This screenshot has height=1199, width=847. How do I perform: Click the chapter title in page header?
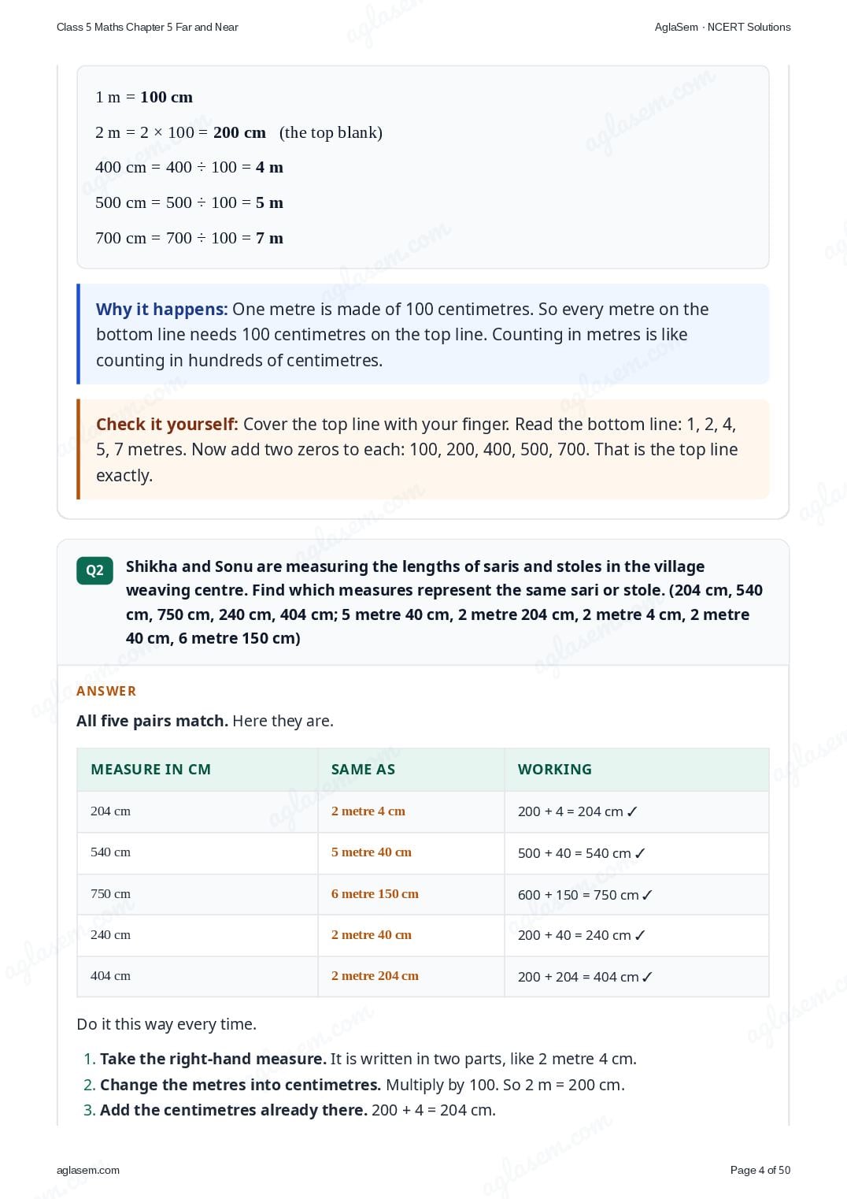point(147,27)
